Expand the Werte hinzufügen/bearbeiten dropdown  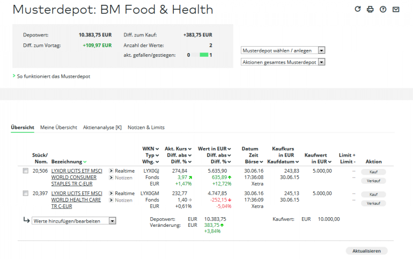tap(74, 221)
